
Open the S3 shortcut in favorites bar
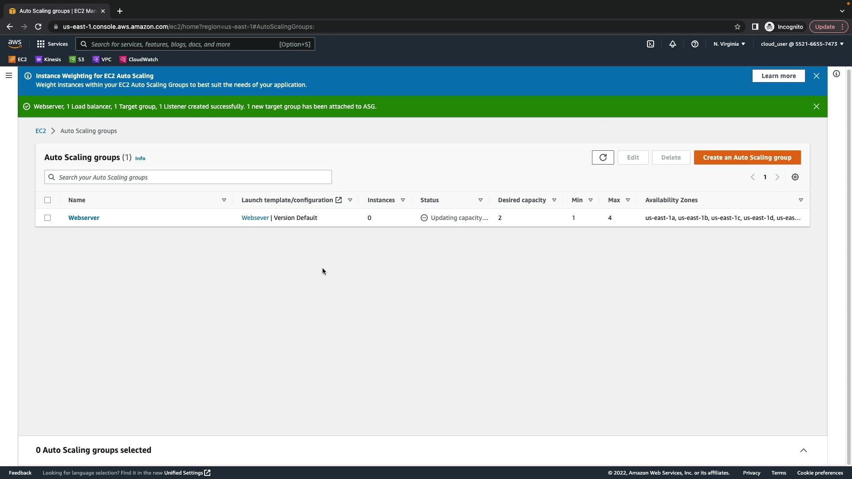[76, 59]
